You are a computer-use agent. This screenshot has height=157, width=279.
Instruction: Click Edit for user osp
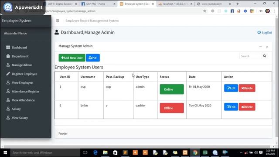pos(231,88)
